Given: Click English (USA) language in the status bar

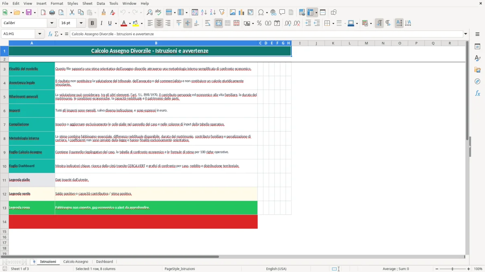Looking at the screenshot, I should pos(276,269).
